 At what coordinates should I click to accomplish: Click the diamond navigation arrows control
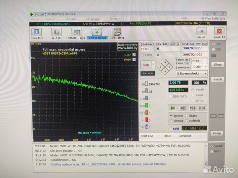point(164,67)
